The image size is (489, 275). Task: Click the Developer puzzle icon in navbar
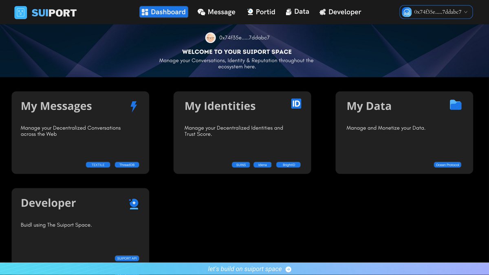coord(322,12)
